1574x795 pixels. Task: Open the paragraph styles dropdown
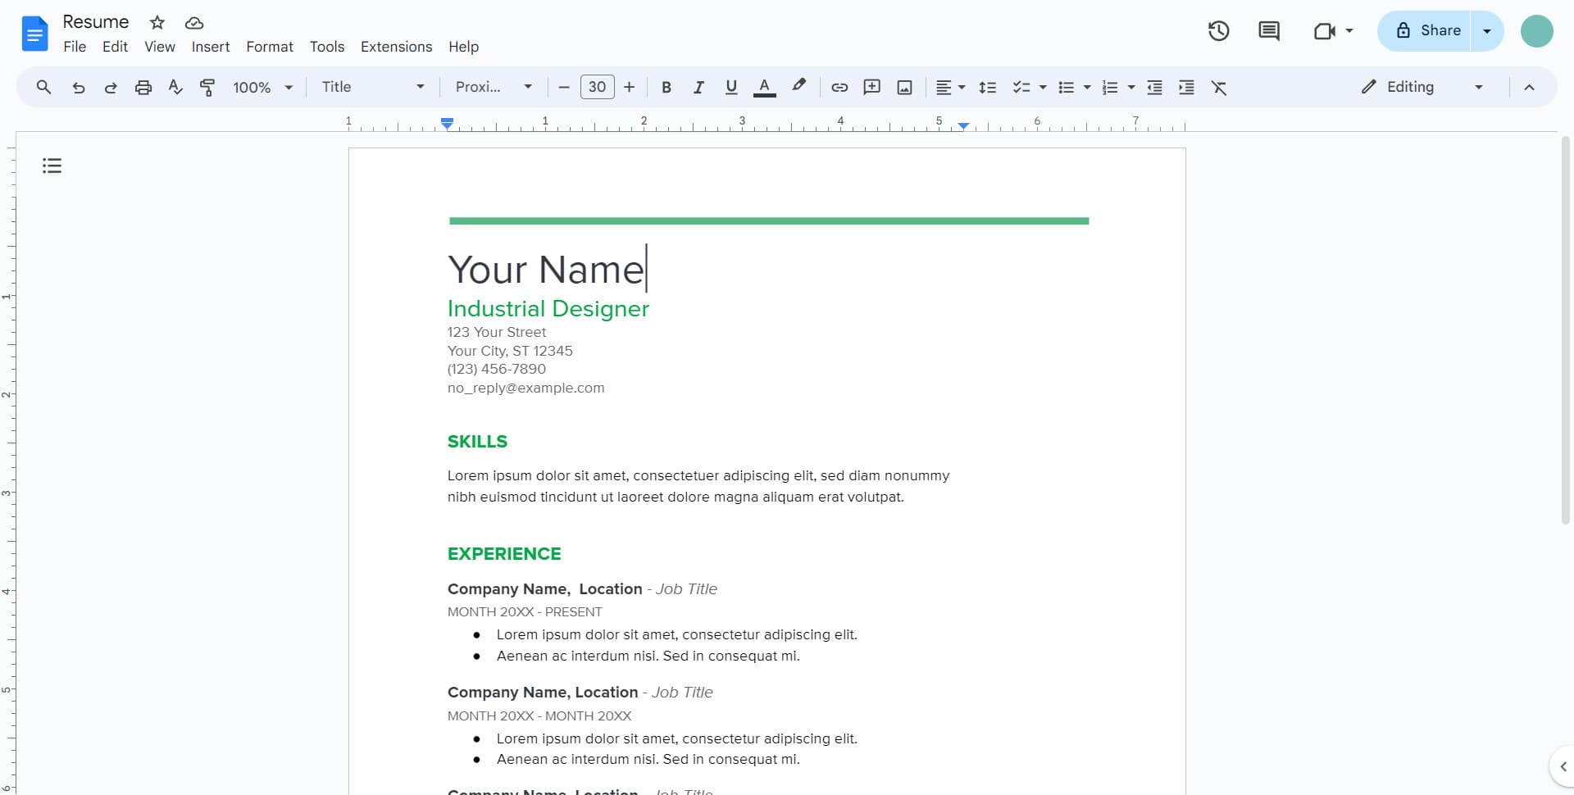pyautogui.click(x=373, y=87)
